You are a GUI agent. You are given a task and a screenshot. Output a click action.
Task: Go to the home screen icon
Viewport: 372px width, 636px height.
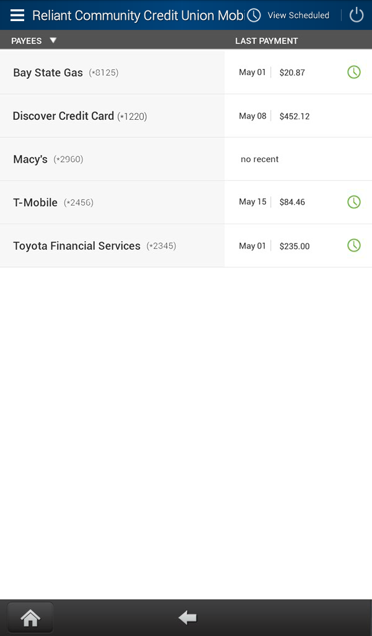coord(30,617)
